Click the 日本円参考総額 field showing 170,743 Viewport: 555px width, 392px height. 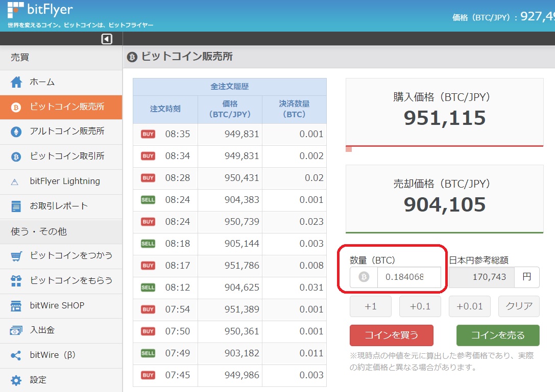click(481, 277)
